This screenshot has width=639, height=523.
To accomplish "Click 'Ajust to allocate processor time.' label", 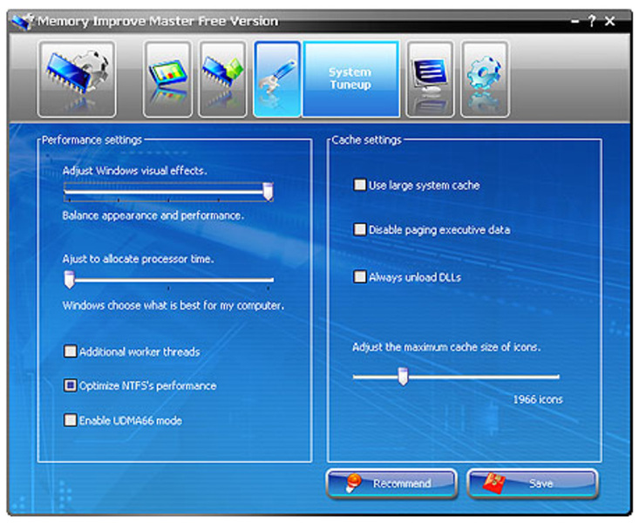I will pos(138,259).
